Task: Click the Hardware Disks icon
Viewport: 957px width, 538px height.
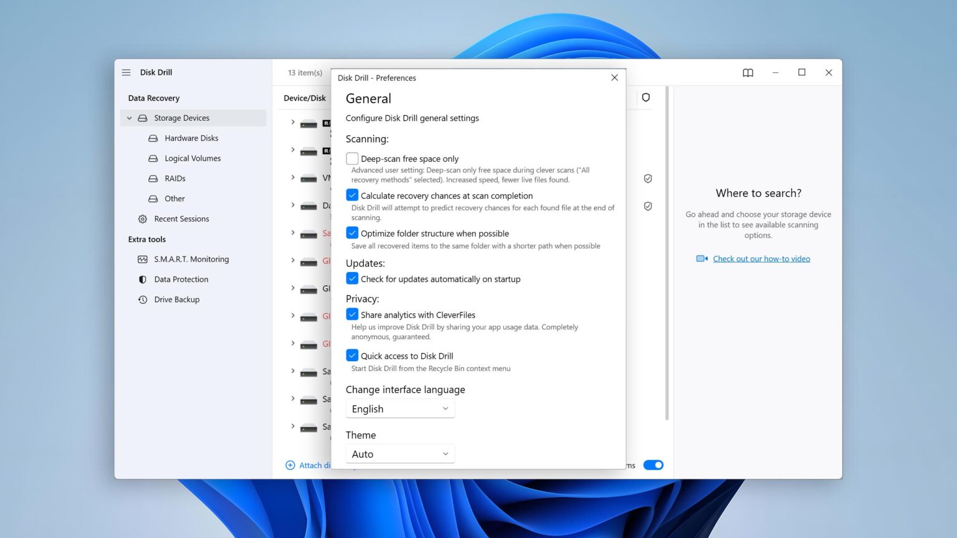Action: (x=153, y=138)
